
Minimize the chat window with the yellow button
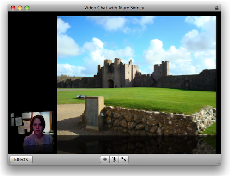20,8
